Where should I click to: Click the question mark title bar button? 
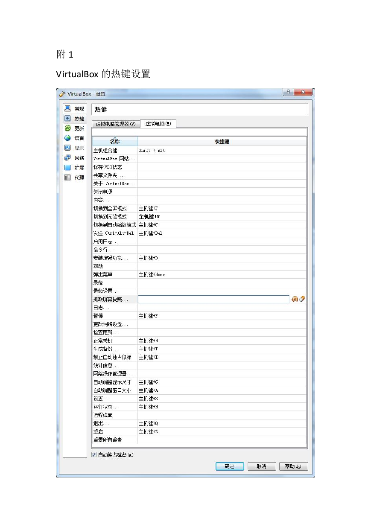(288, 92)
